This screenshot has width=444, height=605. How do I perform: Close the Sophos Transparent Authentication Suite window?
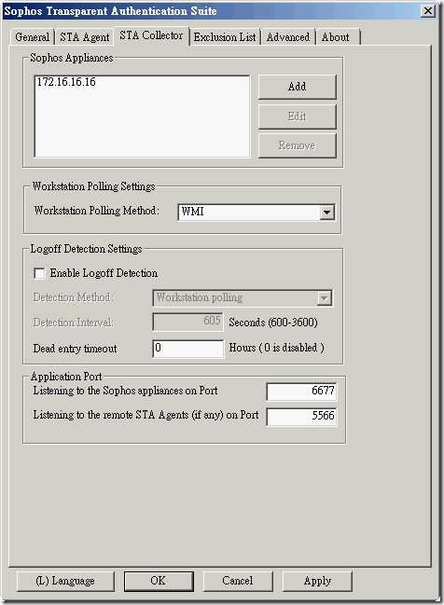tap(428, 11)
